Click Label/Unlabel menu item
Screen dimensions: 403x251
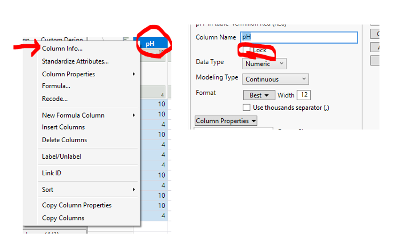click(61, 156)
